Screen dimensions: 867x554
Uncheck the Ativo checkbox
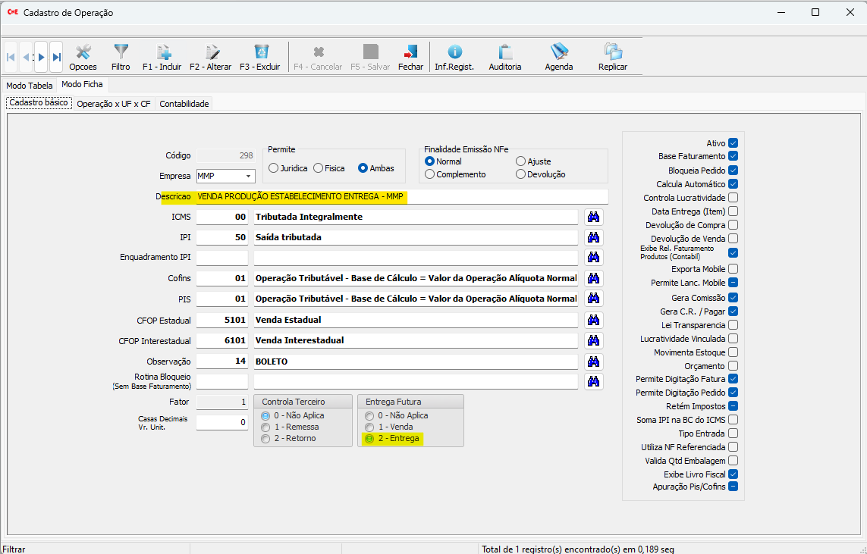[733, 143]
